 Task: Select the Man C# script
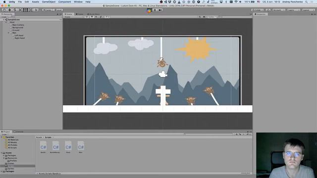pyautogui.click(x=81, y=147)
